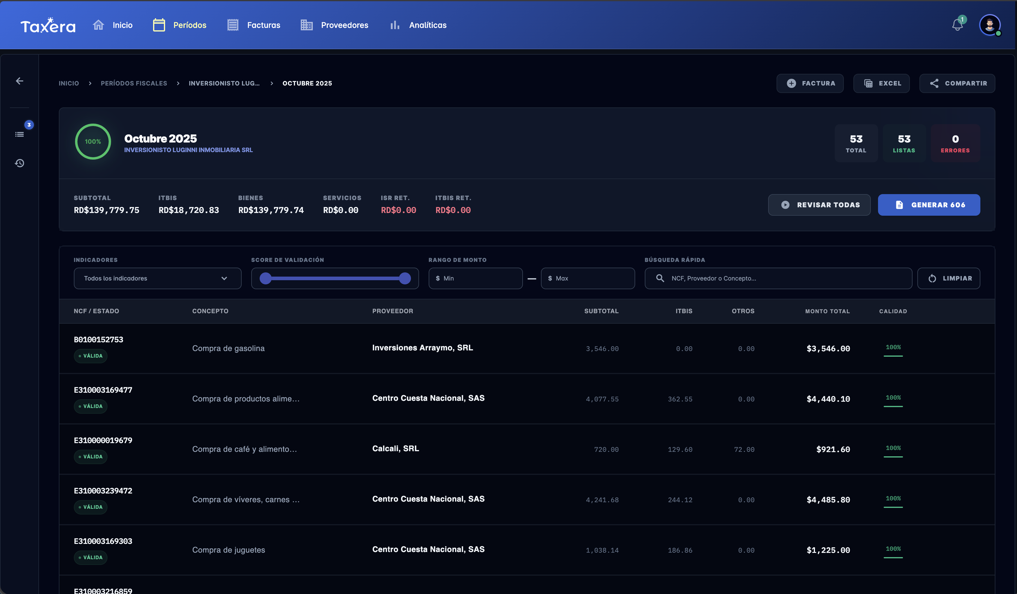
Task: Click the Facturas list icon
Action: pyautogui.click(x=233, y=25)
